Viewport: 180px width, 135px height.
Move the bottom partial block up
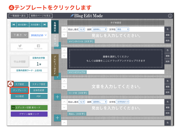[x=64, y=123]
